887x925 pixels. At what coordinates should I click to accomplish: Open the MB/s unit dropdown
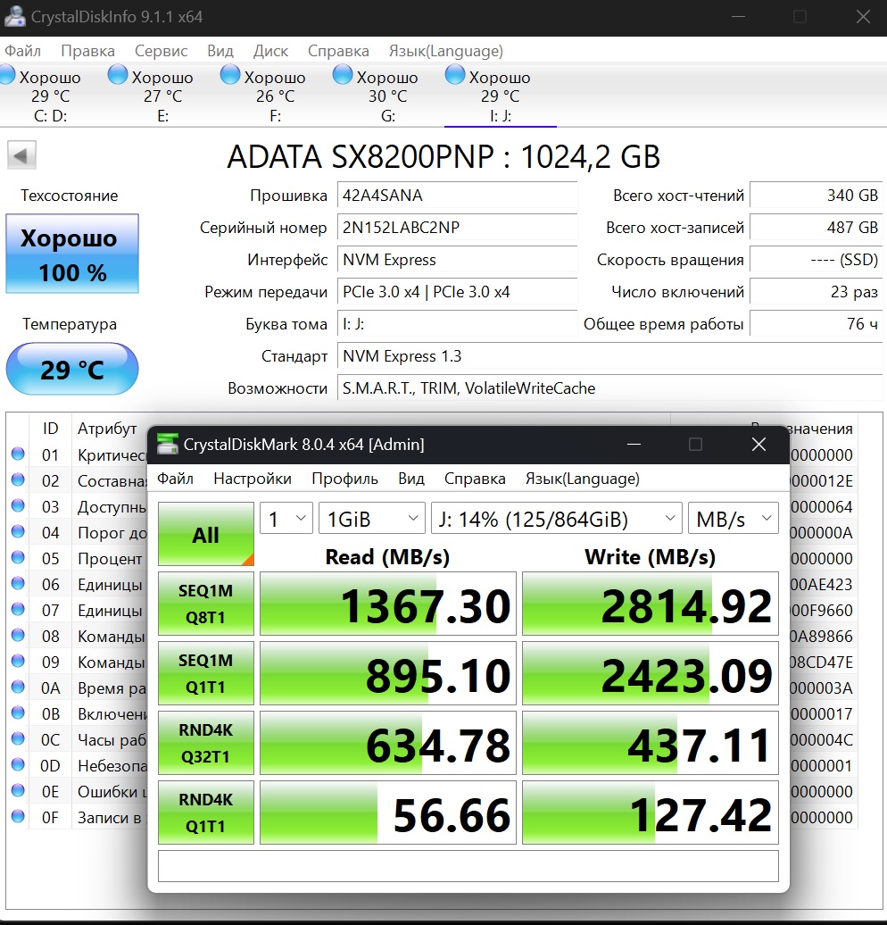(734, 519)
